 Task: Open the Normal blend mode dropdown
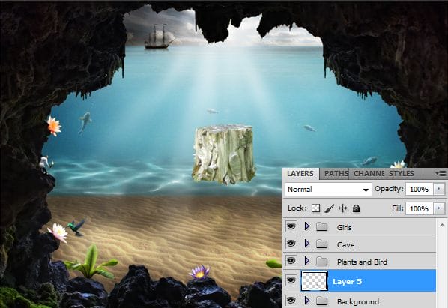tap(328, 189)
